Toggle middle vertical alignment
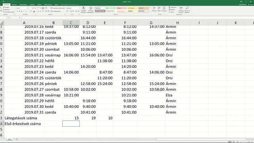The width and height of the screenshot is (254, 143). click(x=40, y=8)
